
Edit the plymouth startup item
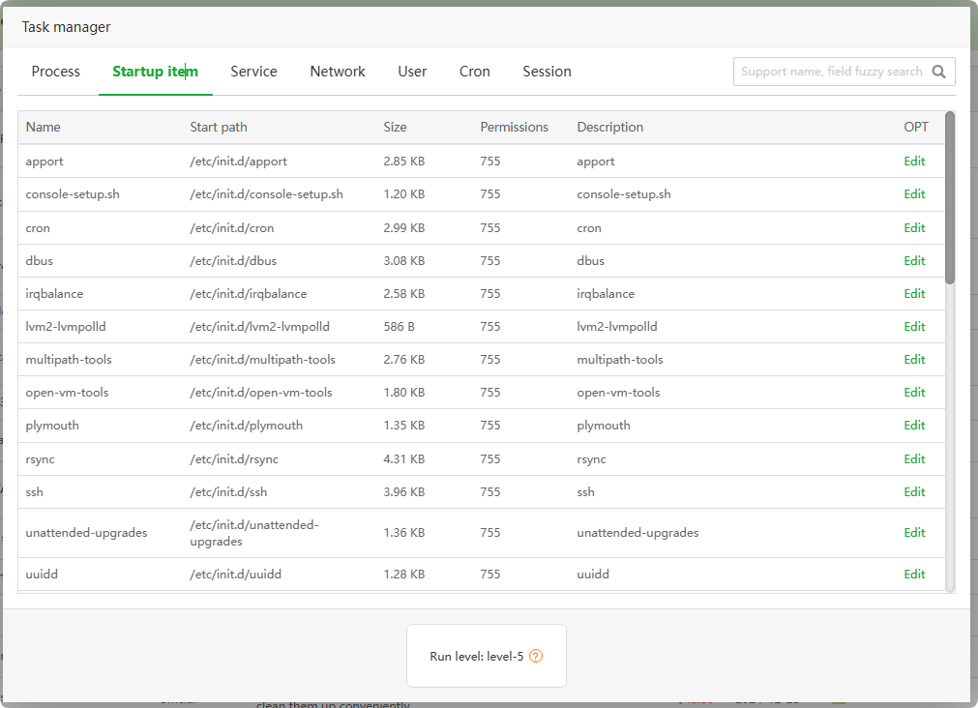(914, 426)
